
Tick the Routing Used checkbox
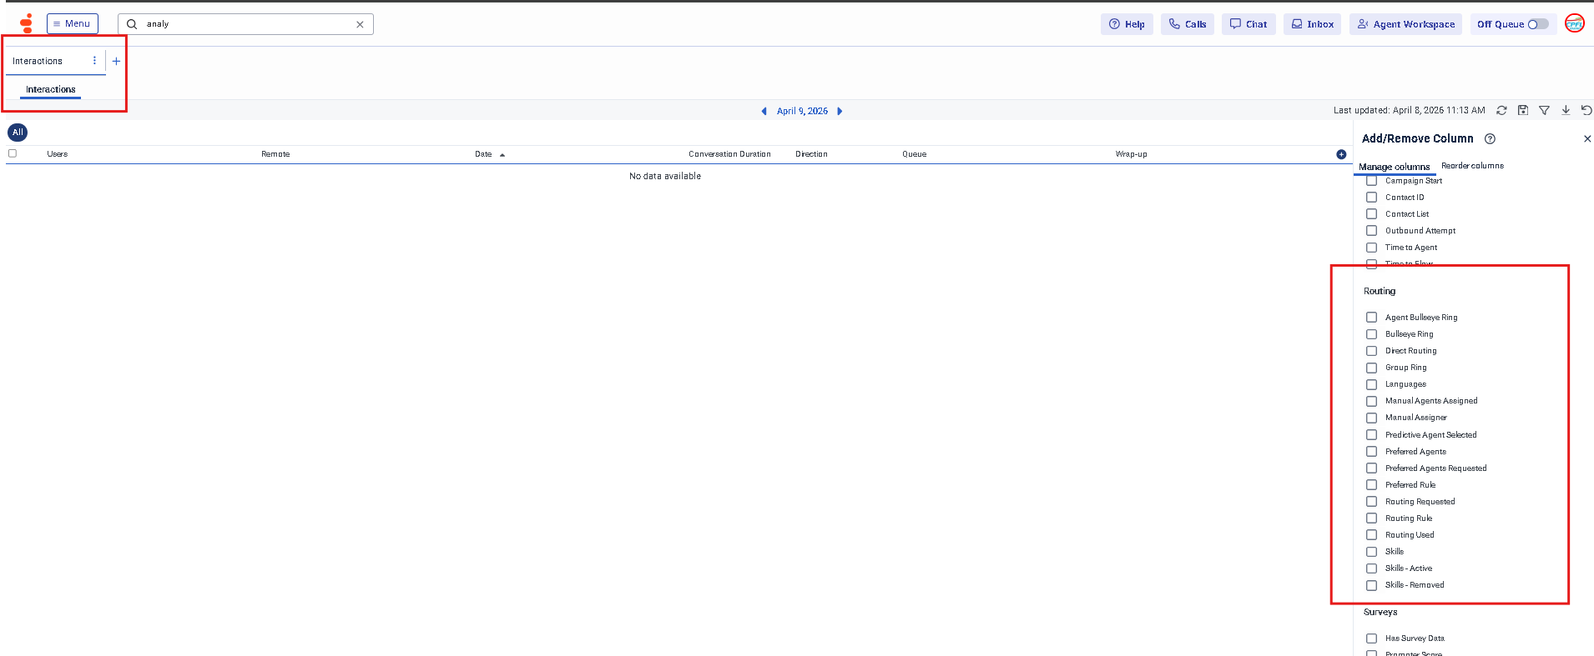pyautogui.click(x=1371, y=535)
